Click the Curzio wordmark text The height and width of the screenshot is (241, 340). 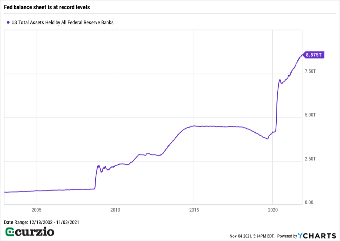coord(35,232)
